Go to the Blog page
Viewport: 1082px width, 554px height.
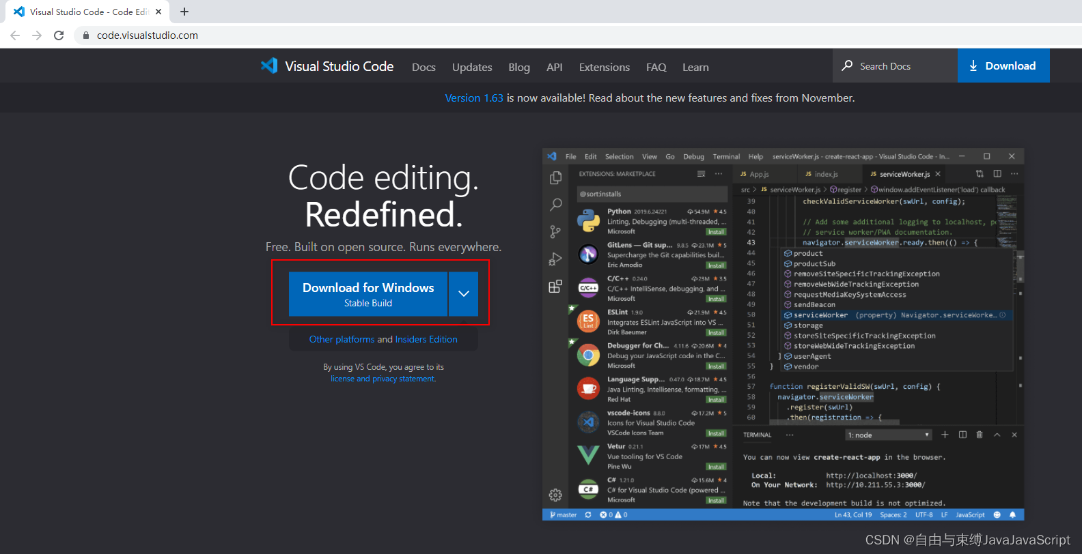point(519,67)
